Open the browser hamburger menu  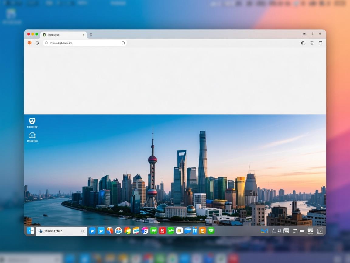(x=320, y=43)
